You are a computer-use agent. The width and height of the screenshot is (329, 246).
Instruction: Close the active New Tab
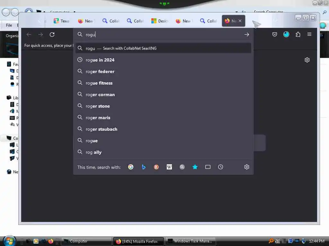click(x=240, y=21)
